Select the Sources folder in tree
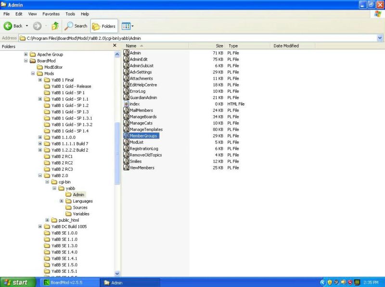385x287 pixels. [x=77, y=207]
